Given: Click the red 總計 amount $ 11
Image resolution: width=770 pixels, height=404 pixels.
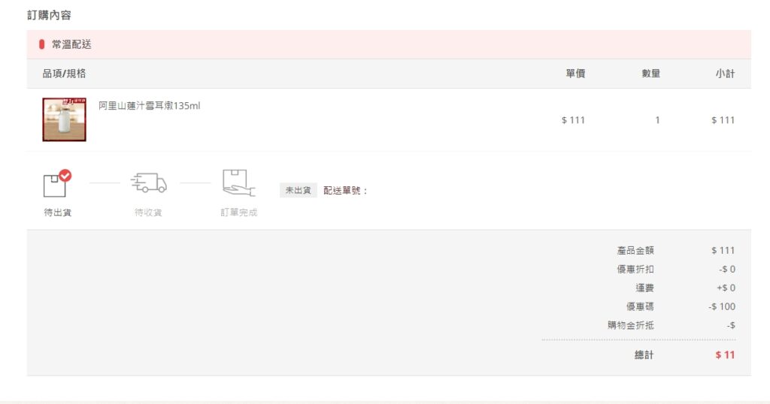Looking at the screenshot, I should point(725,355).
